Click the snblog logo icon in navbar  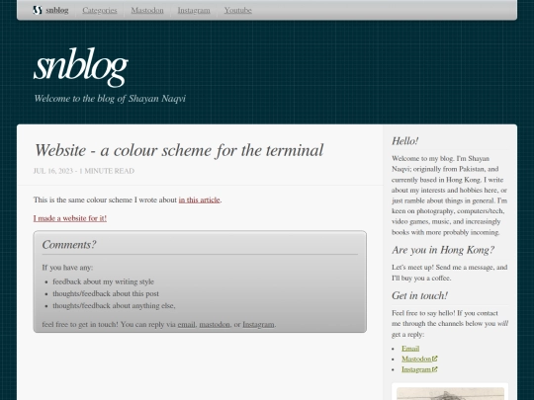(x=38, y=10)
